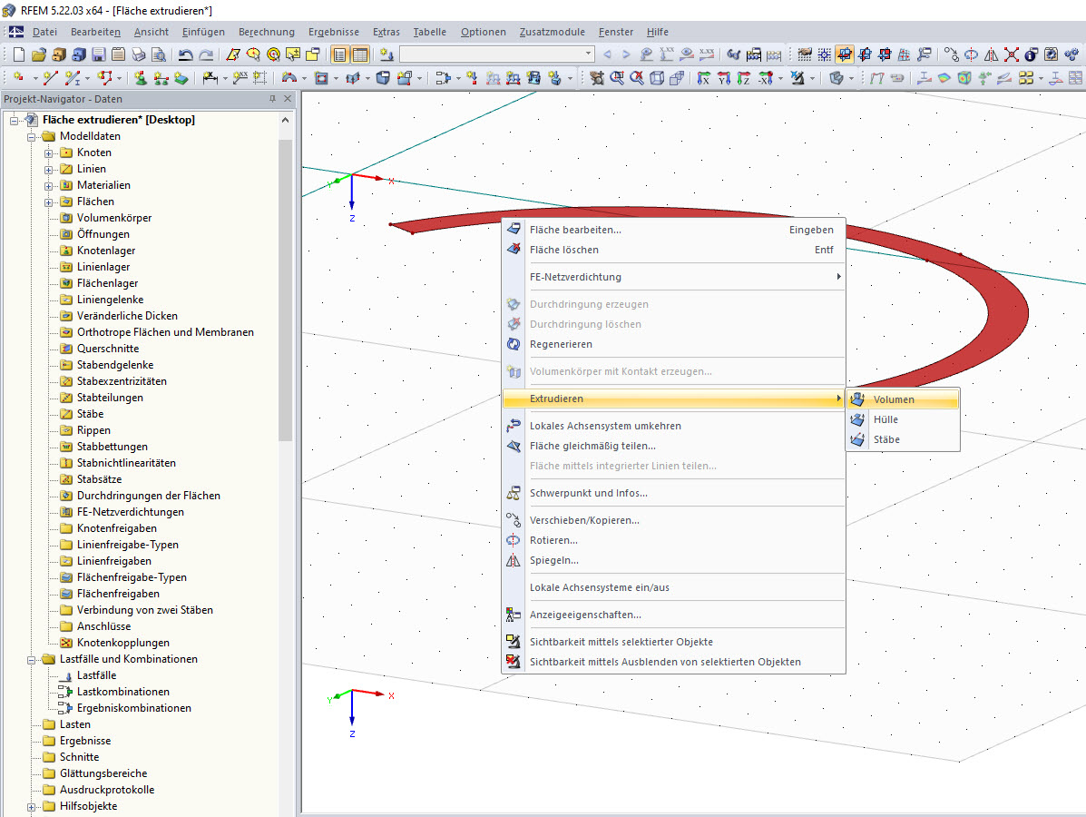The height and width of the screenshot is (817, 1086).
Task: Undo the last action
Action: click(x=185, y=54)
